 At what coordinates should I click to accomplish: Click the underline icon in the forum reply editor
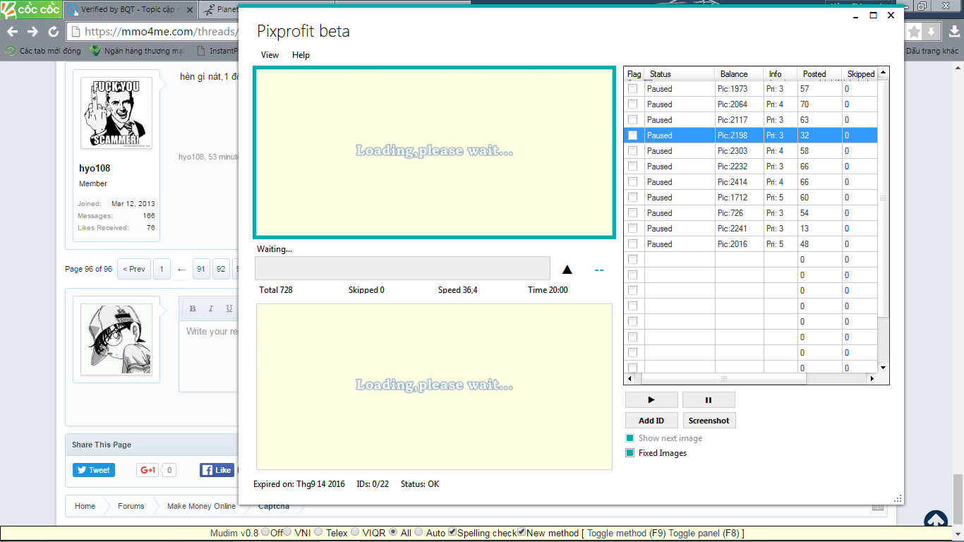pyautogui.click(x=229, y=308)
